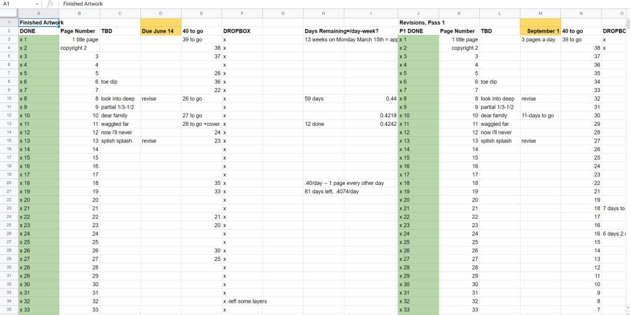Select row 10 header
This screenshot has width=630, height=315.
coord(9,98)
